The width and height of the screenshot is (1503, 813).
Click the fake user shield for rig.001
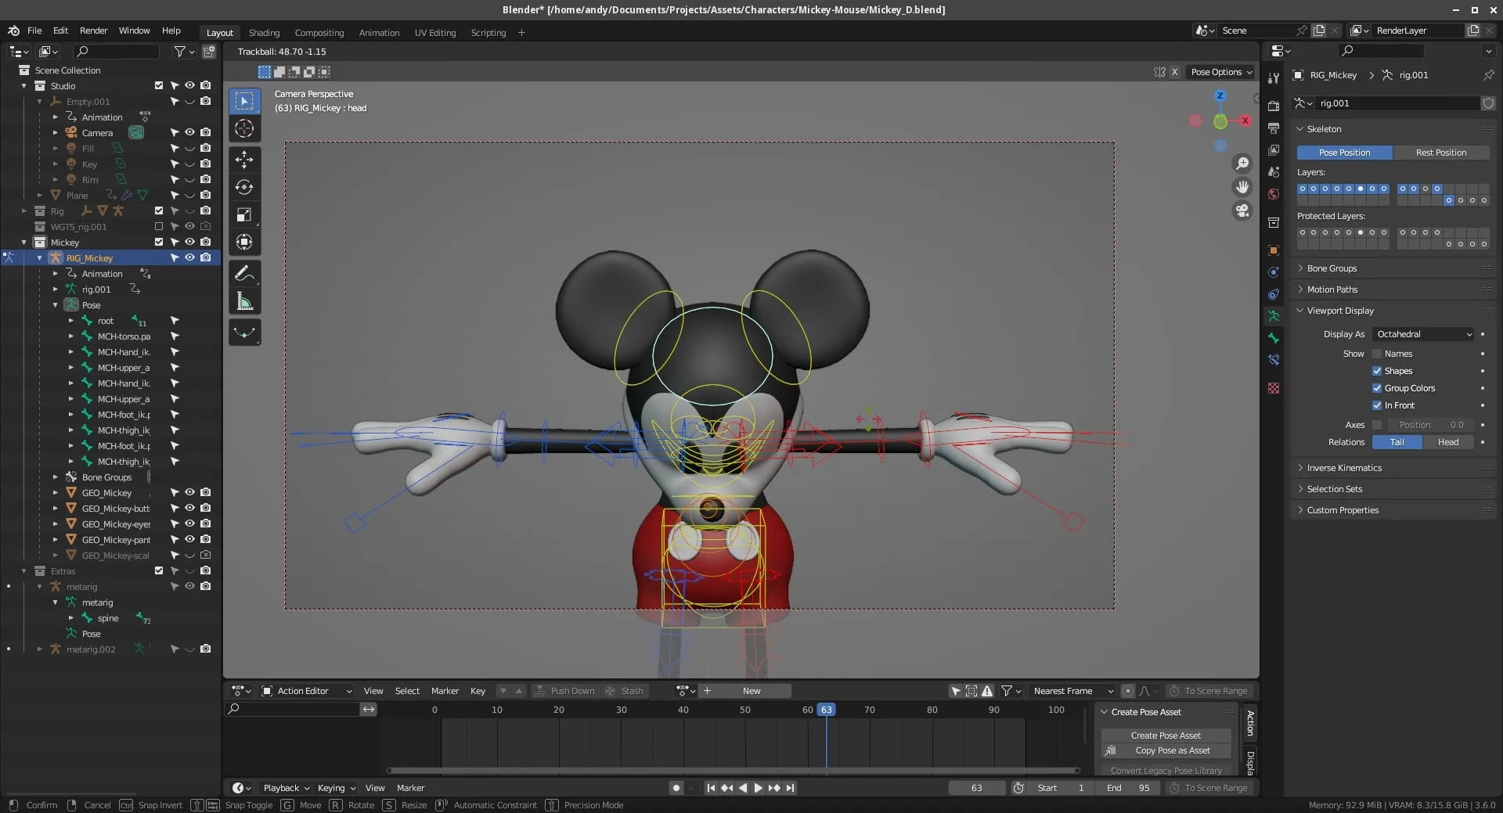(1488, 103)
